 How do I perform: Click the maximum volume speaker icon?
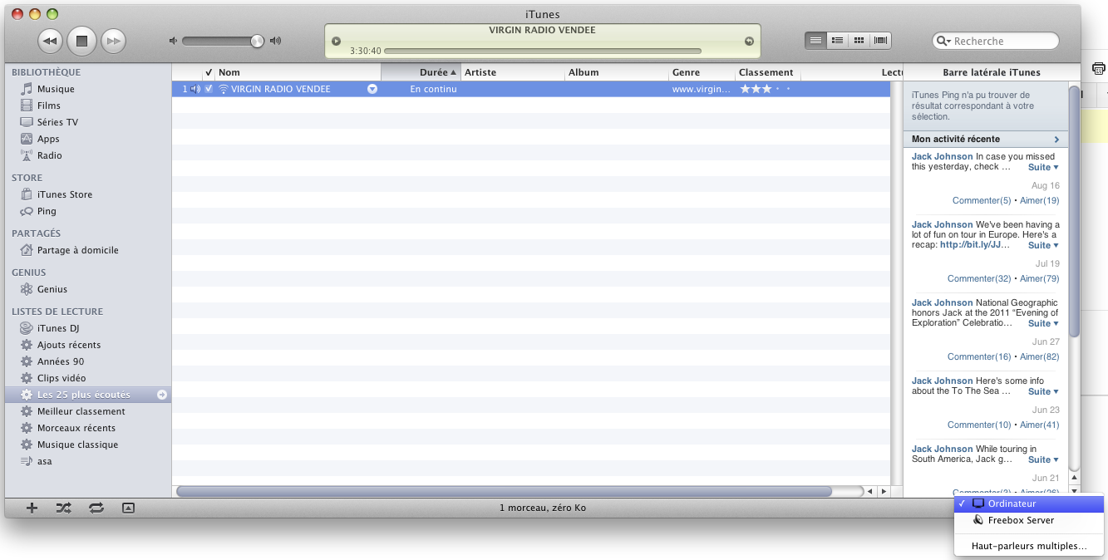276,41
